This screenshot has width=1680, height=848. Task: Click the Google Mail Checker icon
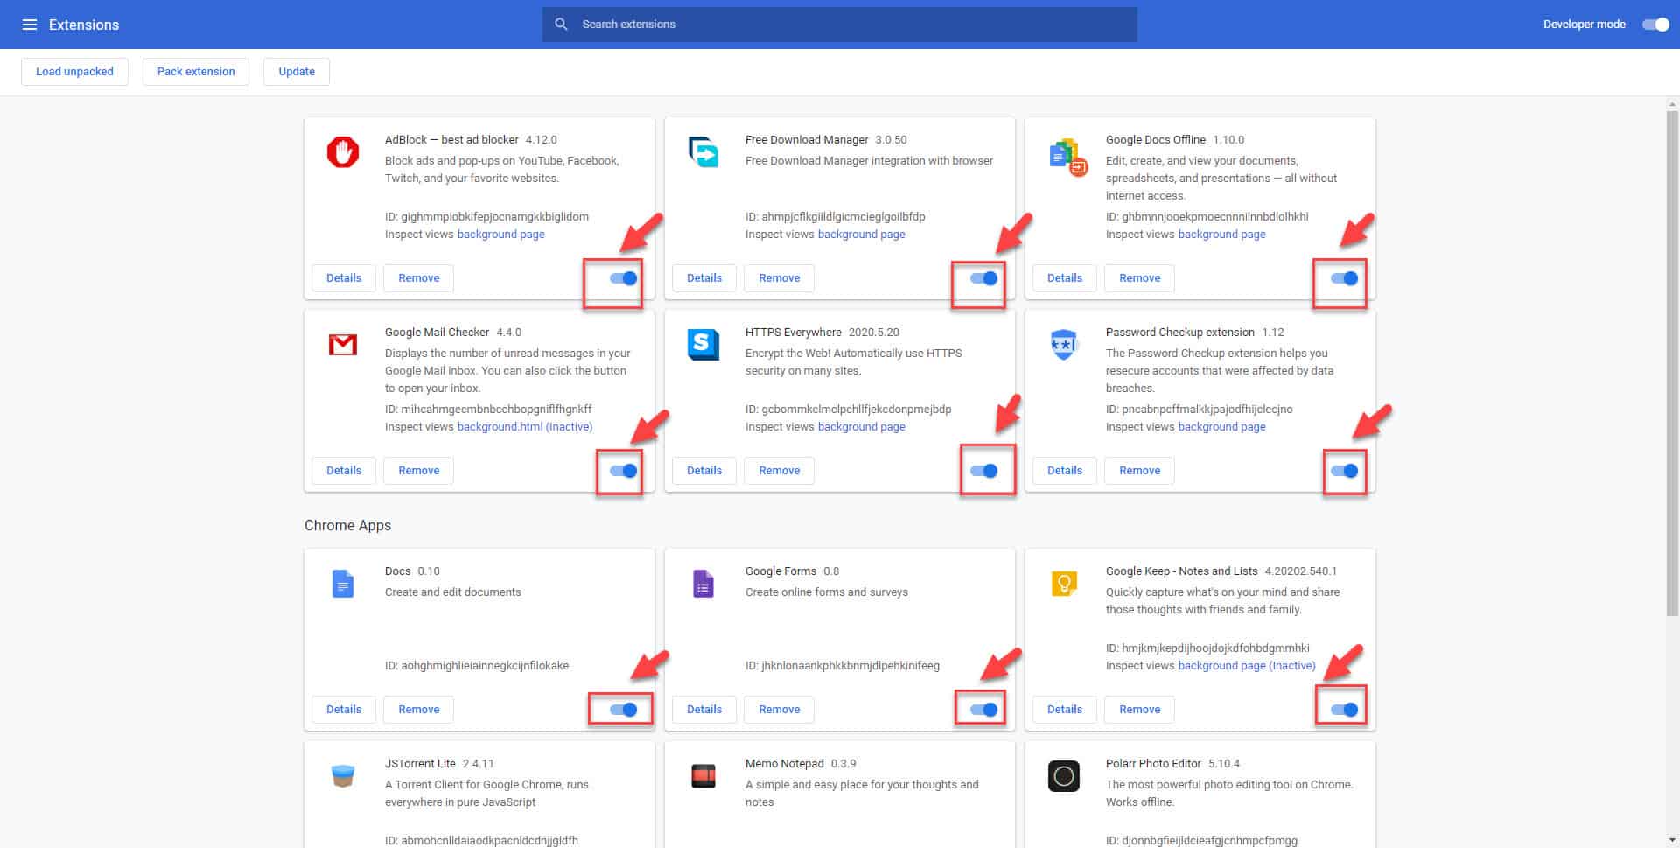343,345
